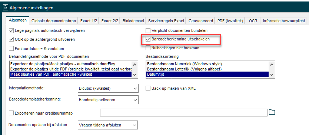Open the Globale documentenbron tab
This screenshot has width=309, height=135.
[53, 21]
